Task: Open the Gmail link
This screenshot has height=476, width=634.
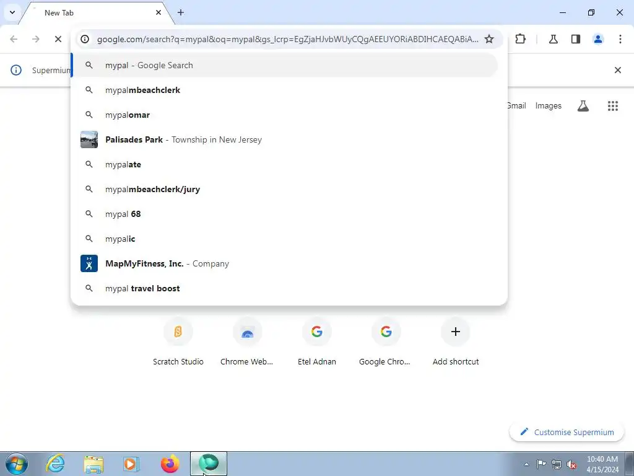Action: tap(517, 105)
